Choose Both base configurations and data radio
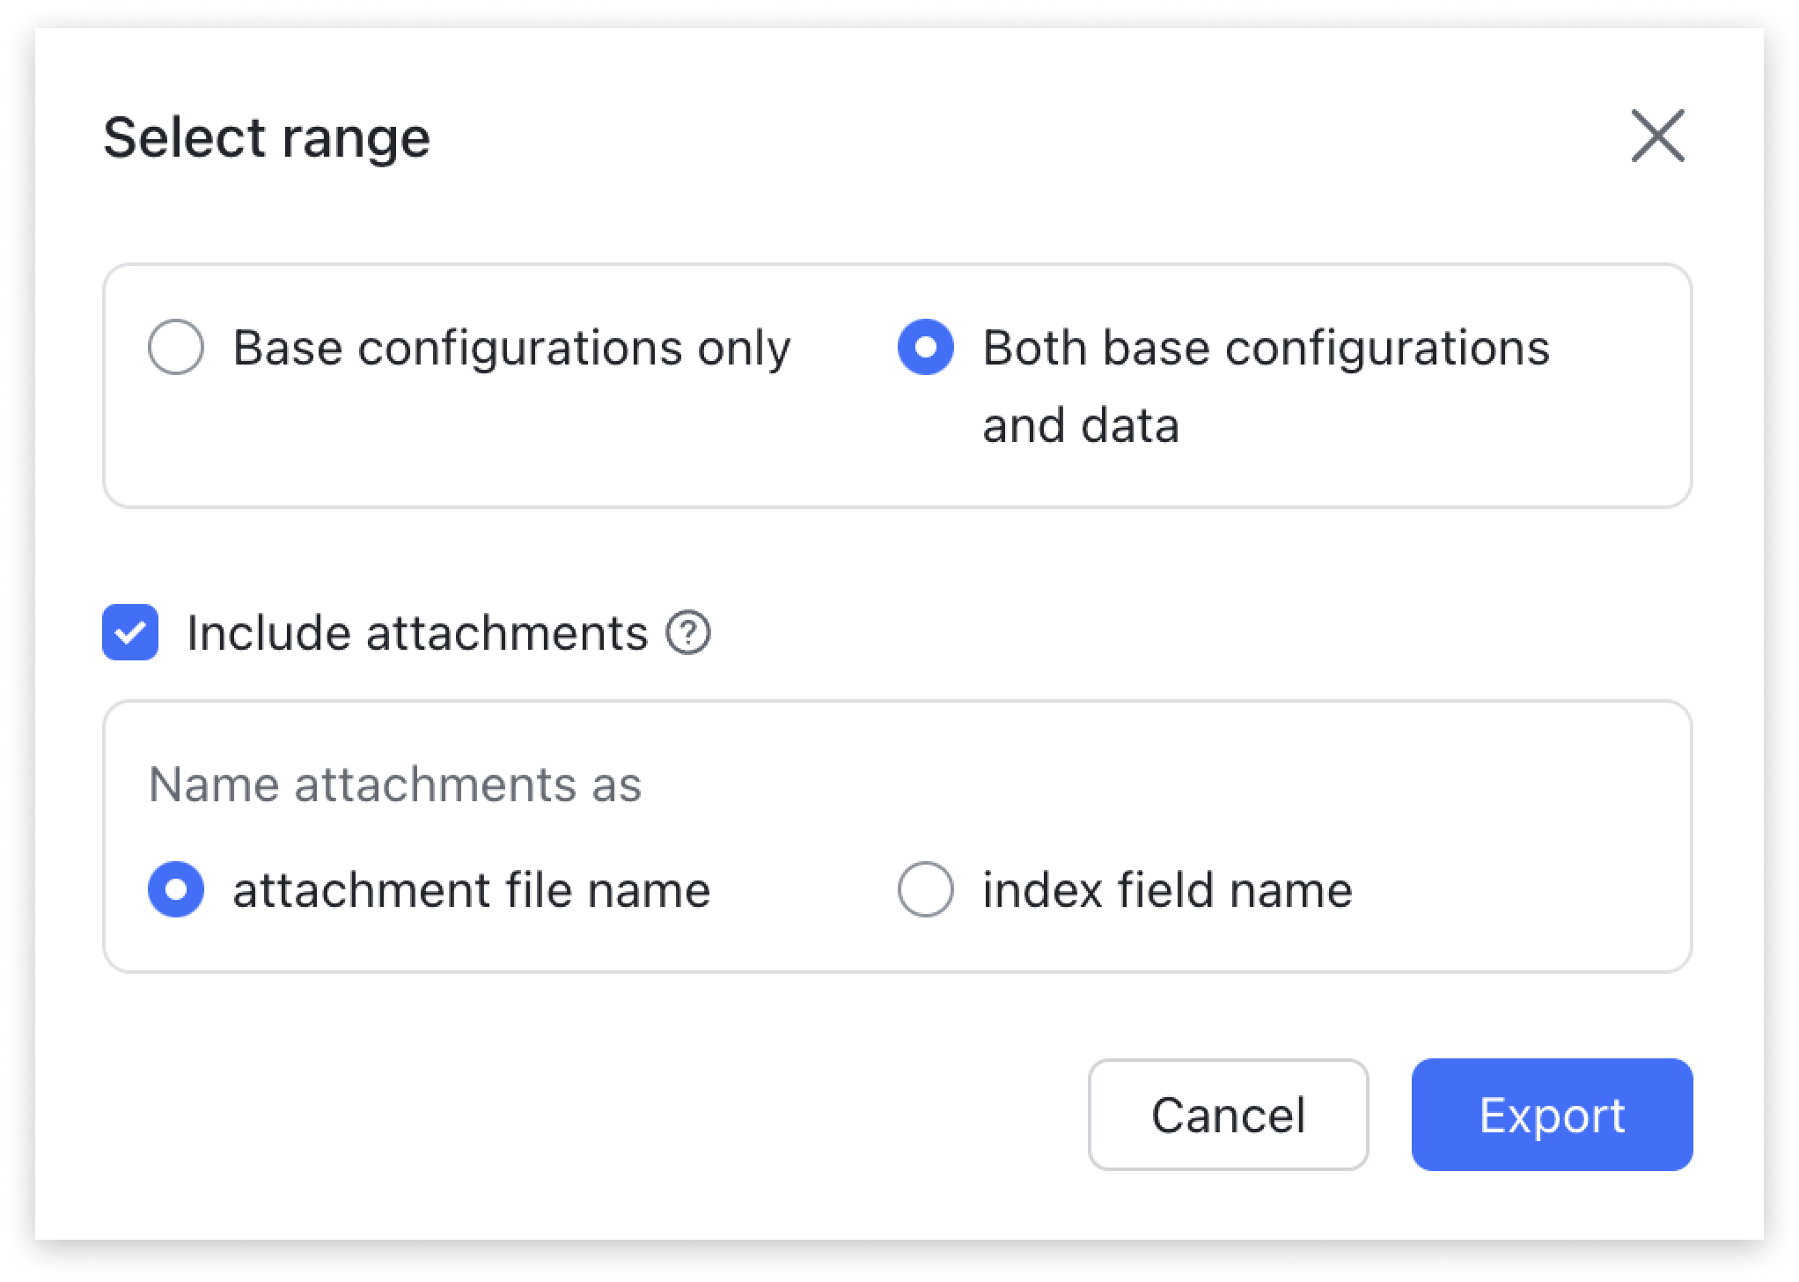 (925, 347)
